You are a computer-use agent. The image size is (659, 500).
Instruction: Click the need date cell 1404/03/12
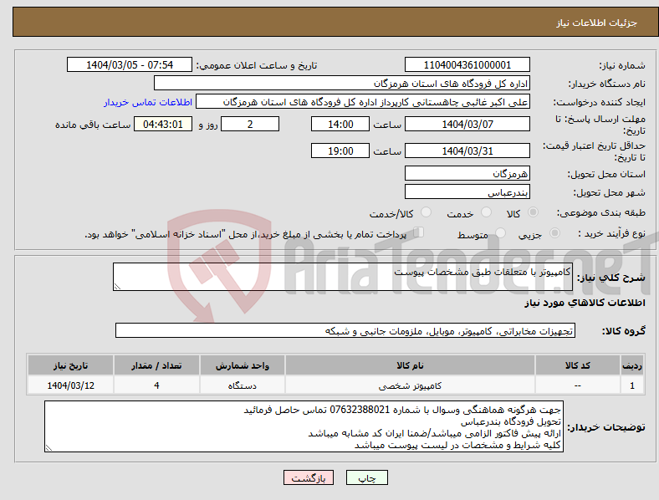pyautogui.click(x=70, y=385)
